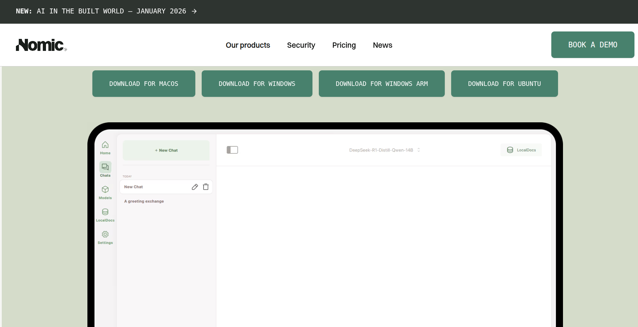The width and height of the screenshot is (638, 327).
Task: Click the Nomic logo
Action: [x=41, y=45]
